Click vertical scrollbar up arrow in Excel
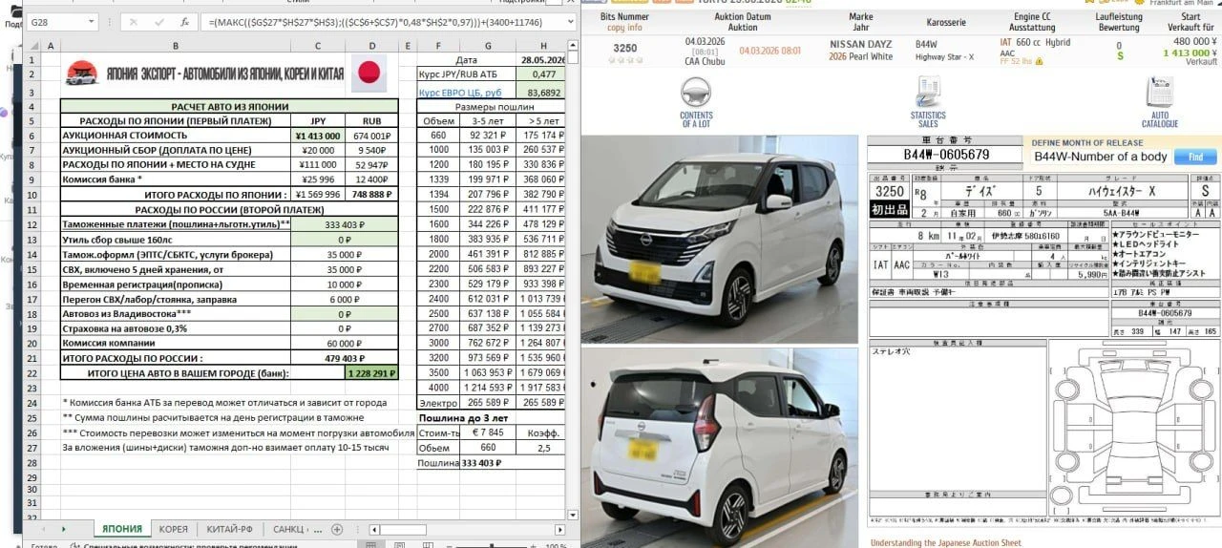Screen dimensions: 1222x548 pos(571,44)
